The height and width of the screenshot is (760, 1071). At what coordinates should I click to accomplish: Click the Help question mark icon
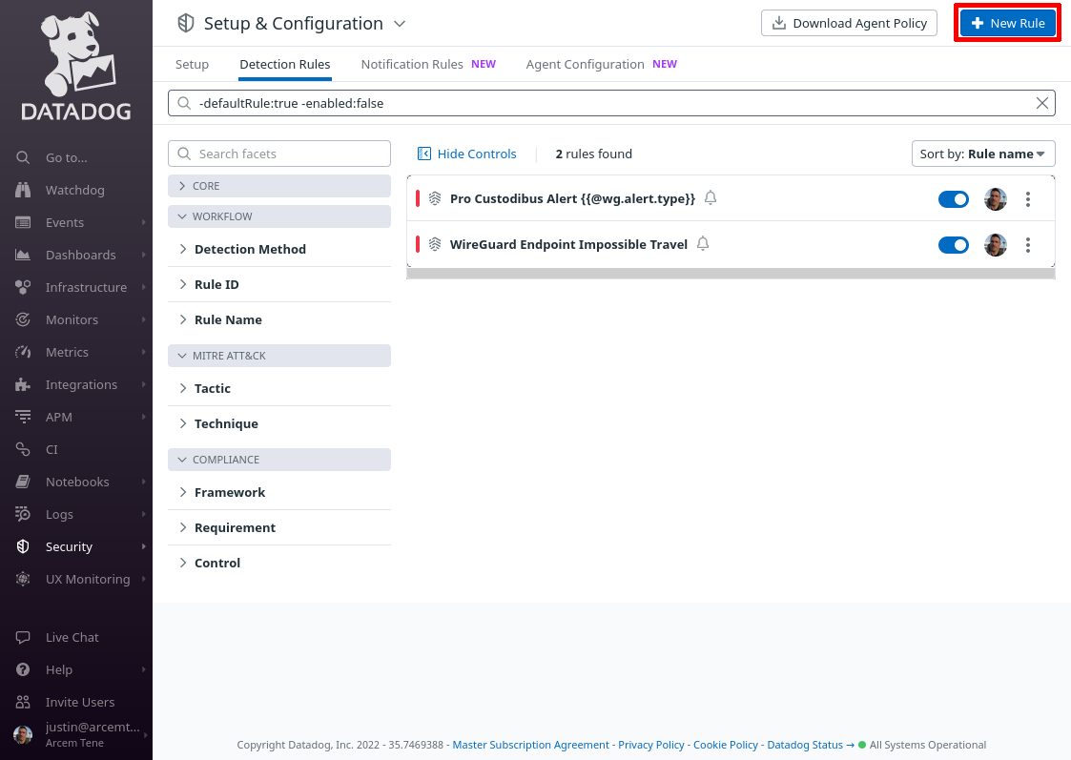click(23, 669)
